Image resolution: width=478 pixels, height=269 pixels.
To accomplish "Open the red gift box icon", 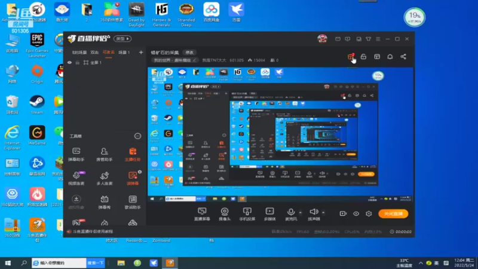I will 351,57.
